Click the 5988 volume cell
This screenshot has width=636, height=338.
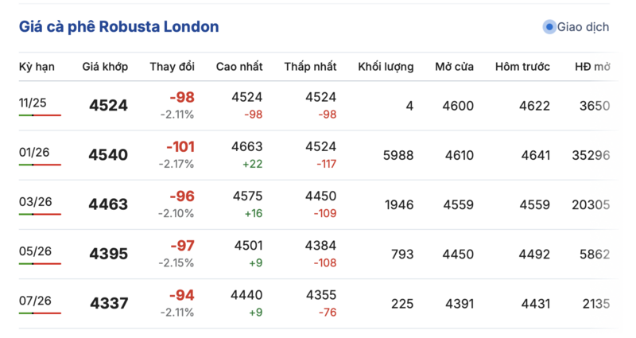tap(398, 155)
